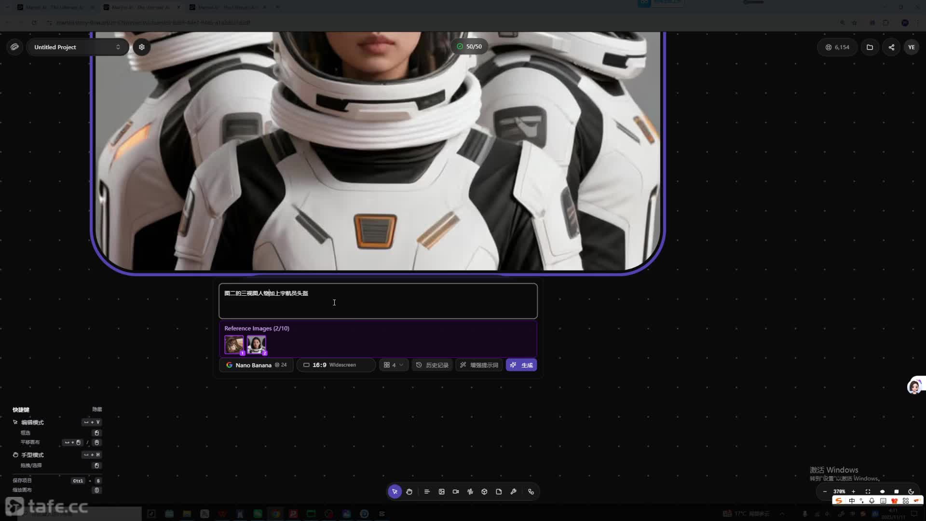Open 历史记录 history
This screenshot has height=521, width=926.
click(432, 365)
